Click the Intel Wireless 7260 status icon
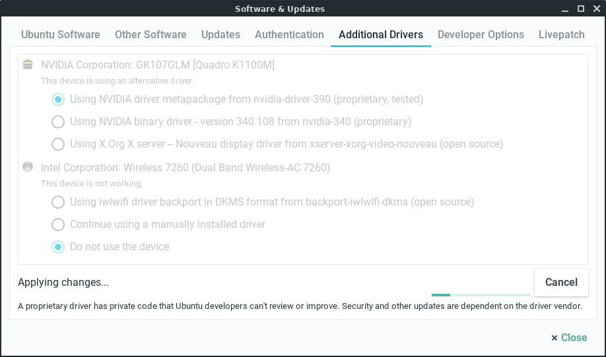This screenshot has height=357, width=606. click(x=28, y=167)
